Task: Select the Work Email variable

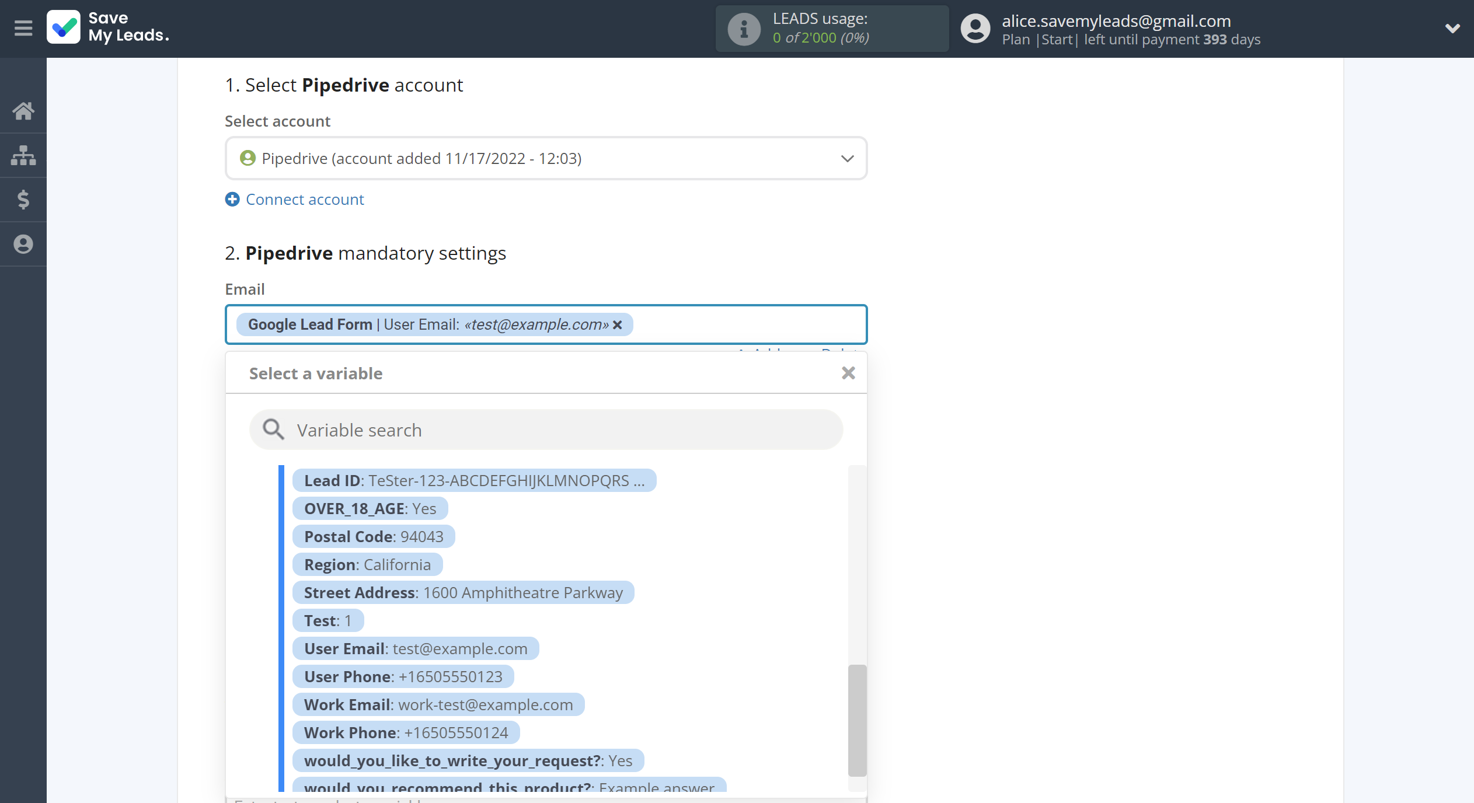Action: click(x=438, y=704)
